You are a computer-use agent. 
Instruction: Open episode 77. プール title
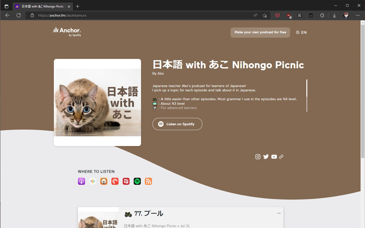149,213
